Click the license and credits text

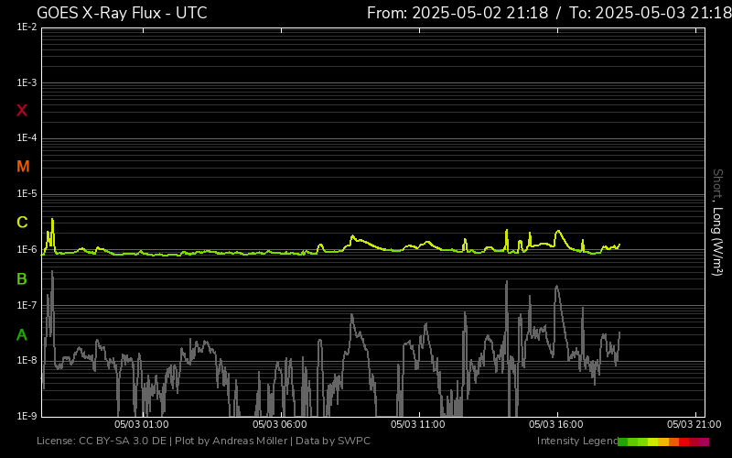[x=203, y=442]
